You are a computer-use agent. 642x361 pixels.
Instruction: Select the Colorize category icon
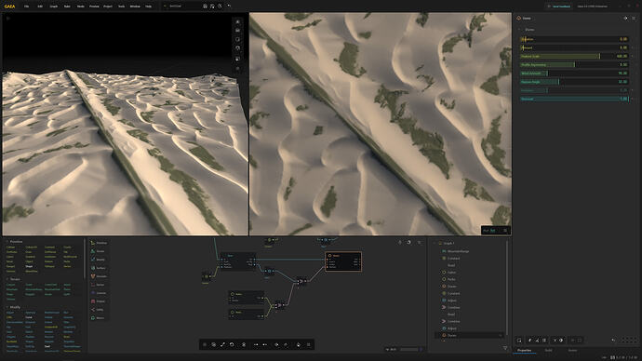93,293
